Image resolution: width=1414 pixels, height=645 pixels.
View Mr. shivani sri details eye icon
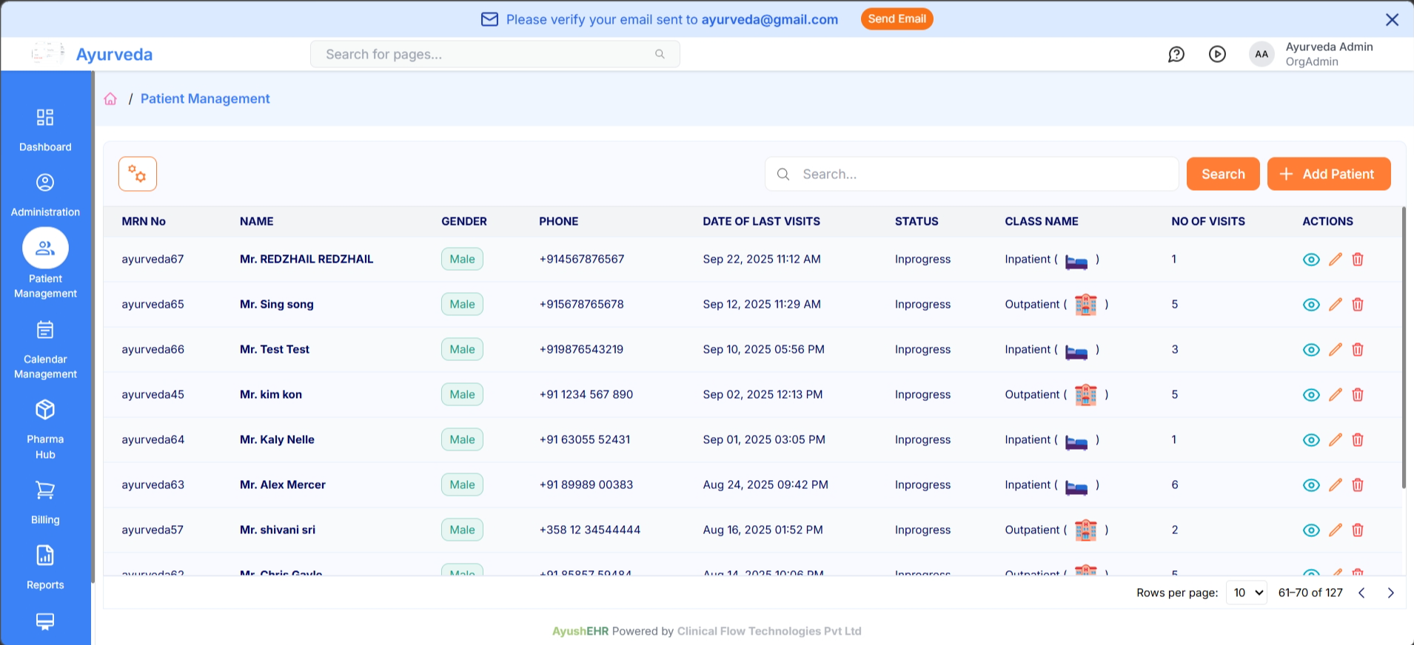[1310, 530]
